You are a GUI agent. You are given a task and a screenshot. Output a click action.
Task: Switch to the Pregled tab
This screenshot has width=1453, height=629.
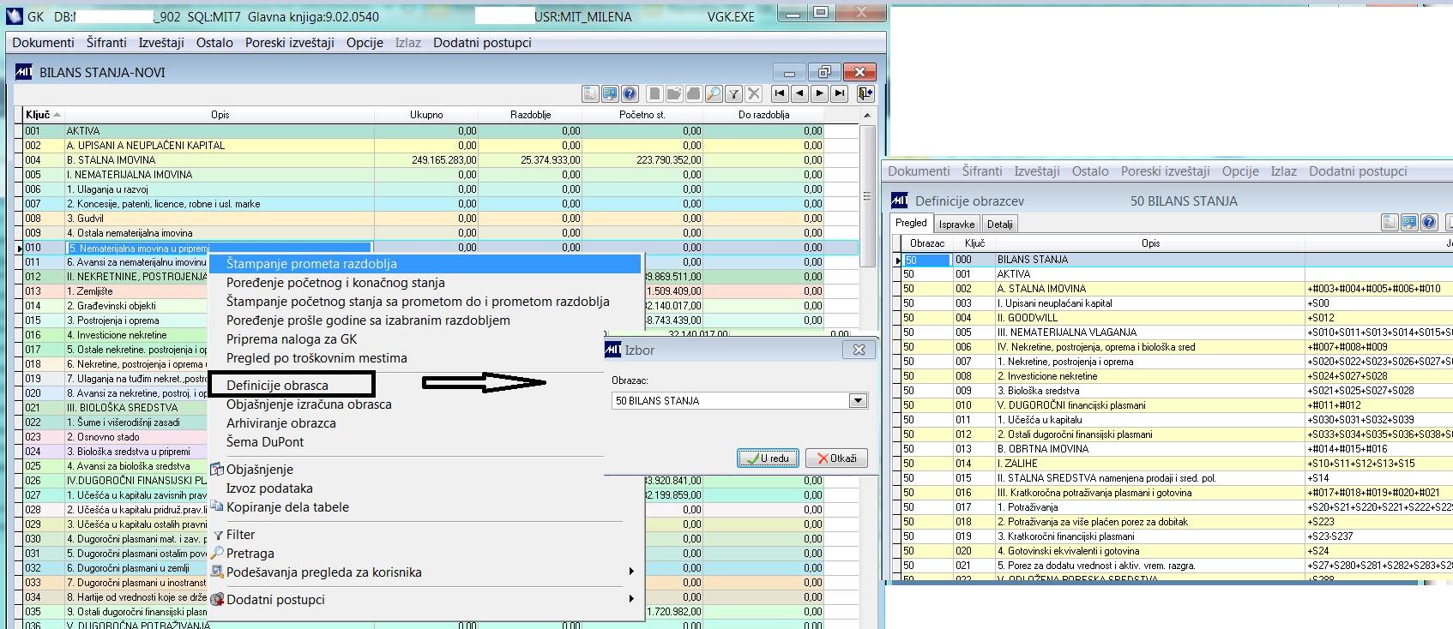coord(911,223)
